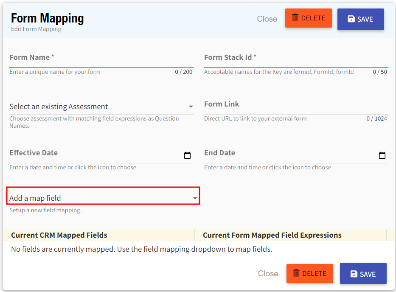Click the top Close link
Viewport: 396px width, 292px height.
267,19
